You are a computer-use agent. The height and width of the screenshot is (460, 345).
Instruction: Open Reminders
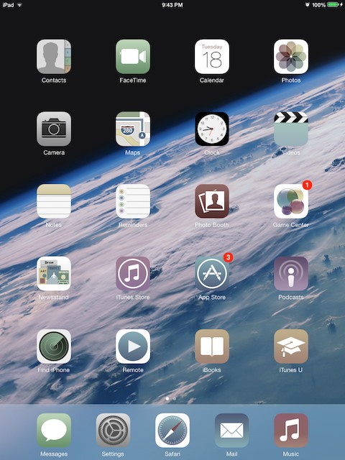pos(133,201)
